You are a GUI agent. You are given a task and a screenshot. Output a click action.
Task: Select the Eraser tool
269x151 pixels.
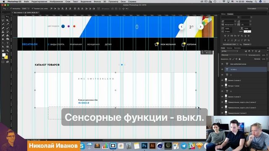click(x=3, y=35)
